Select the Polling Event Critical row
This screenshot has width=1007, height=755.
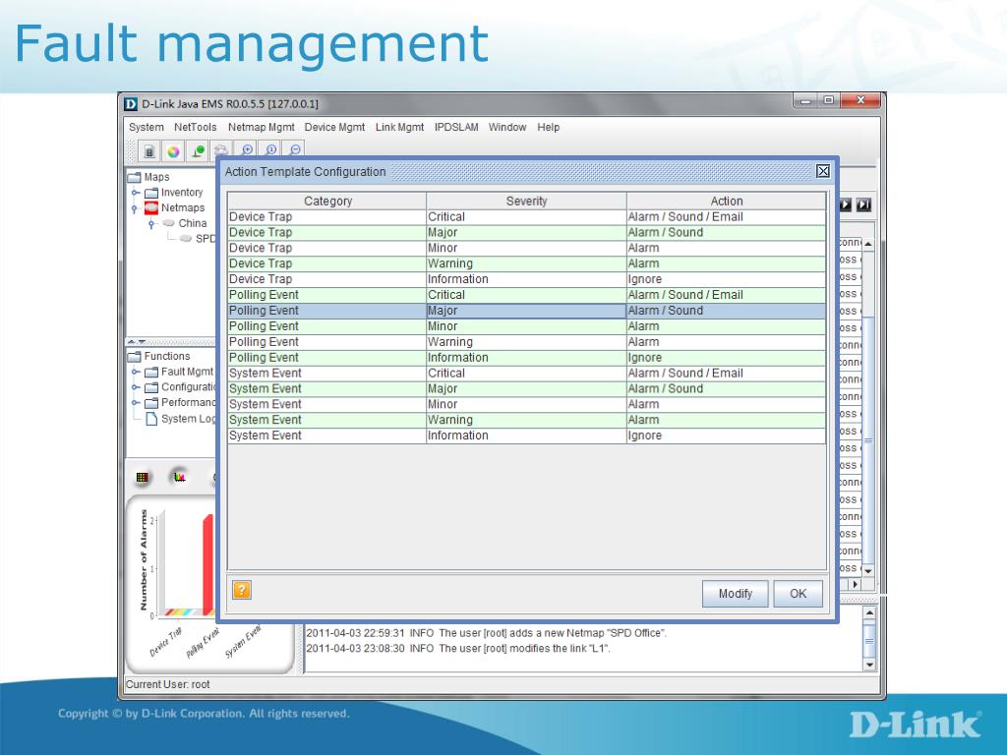[527, 295]
